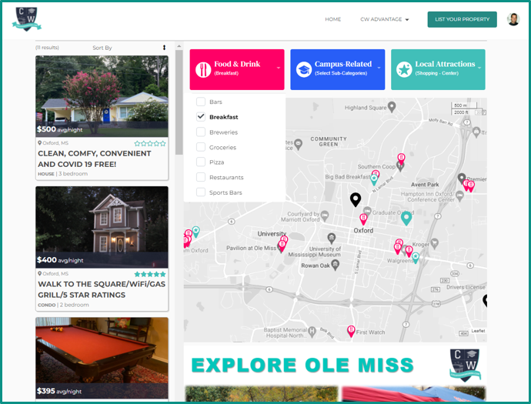Click the black map pin marker
The image size is (531, 404).
[x=355, y=199]
